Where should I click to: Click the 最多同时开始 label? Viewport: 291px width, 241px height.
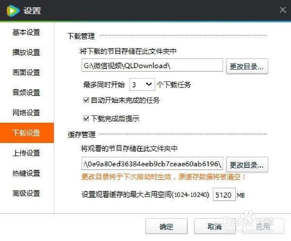click(x=104, y=84)
